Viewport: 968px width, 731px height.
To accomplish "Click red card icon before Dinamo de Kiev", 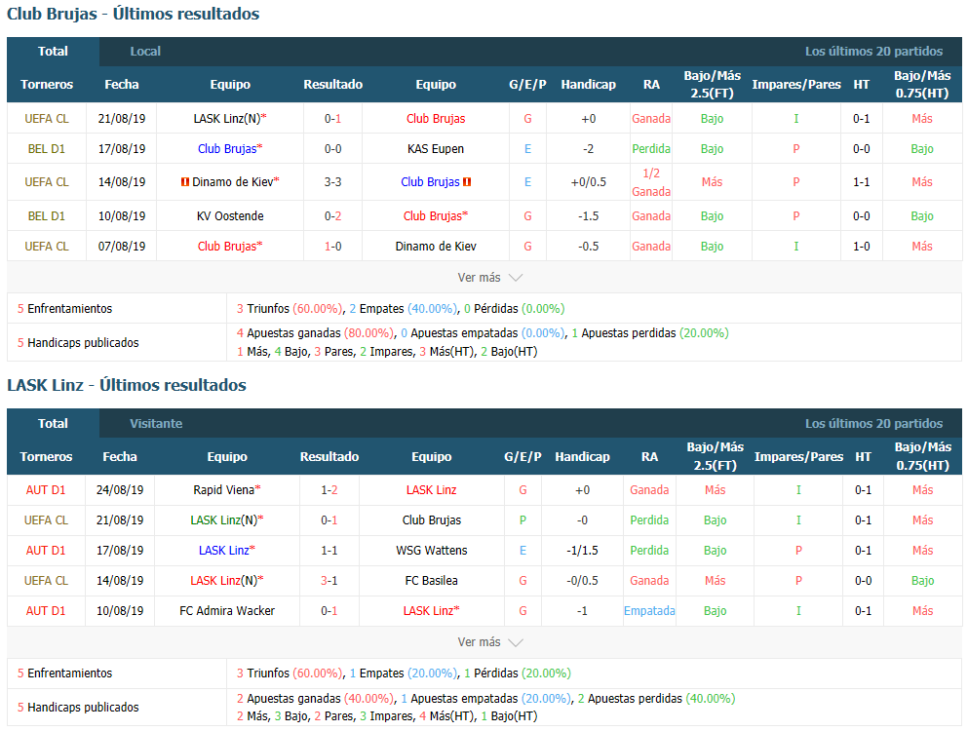I will coord(184,182).
